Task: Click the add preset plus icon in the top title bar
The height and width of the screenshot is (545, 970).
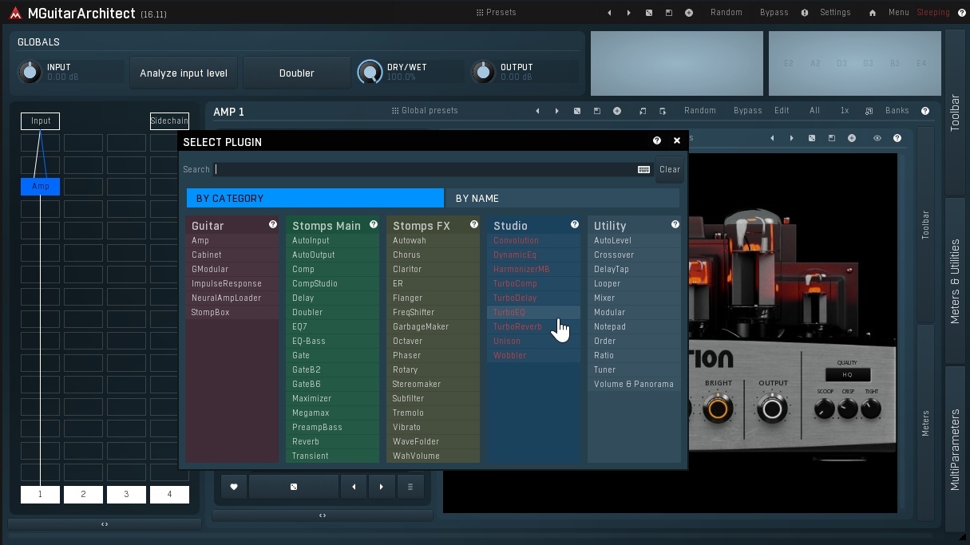Action: [689, 13]
